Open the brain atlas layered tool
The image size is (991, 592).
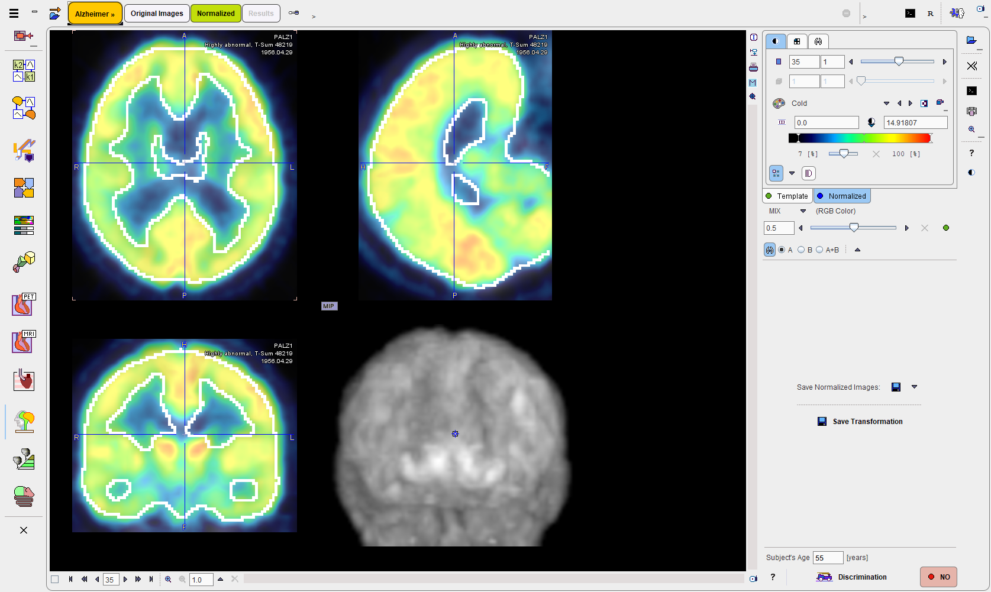pos(24,496)
